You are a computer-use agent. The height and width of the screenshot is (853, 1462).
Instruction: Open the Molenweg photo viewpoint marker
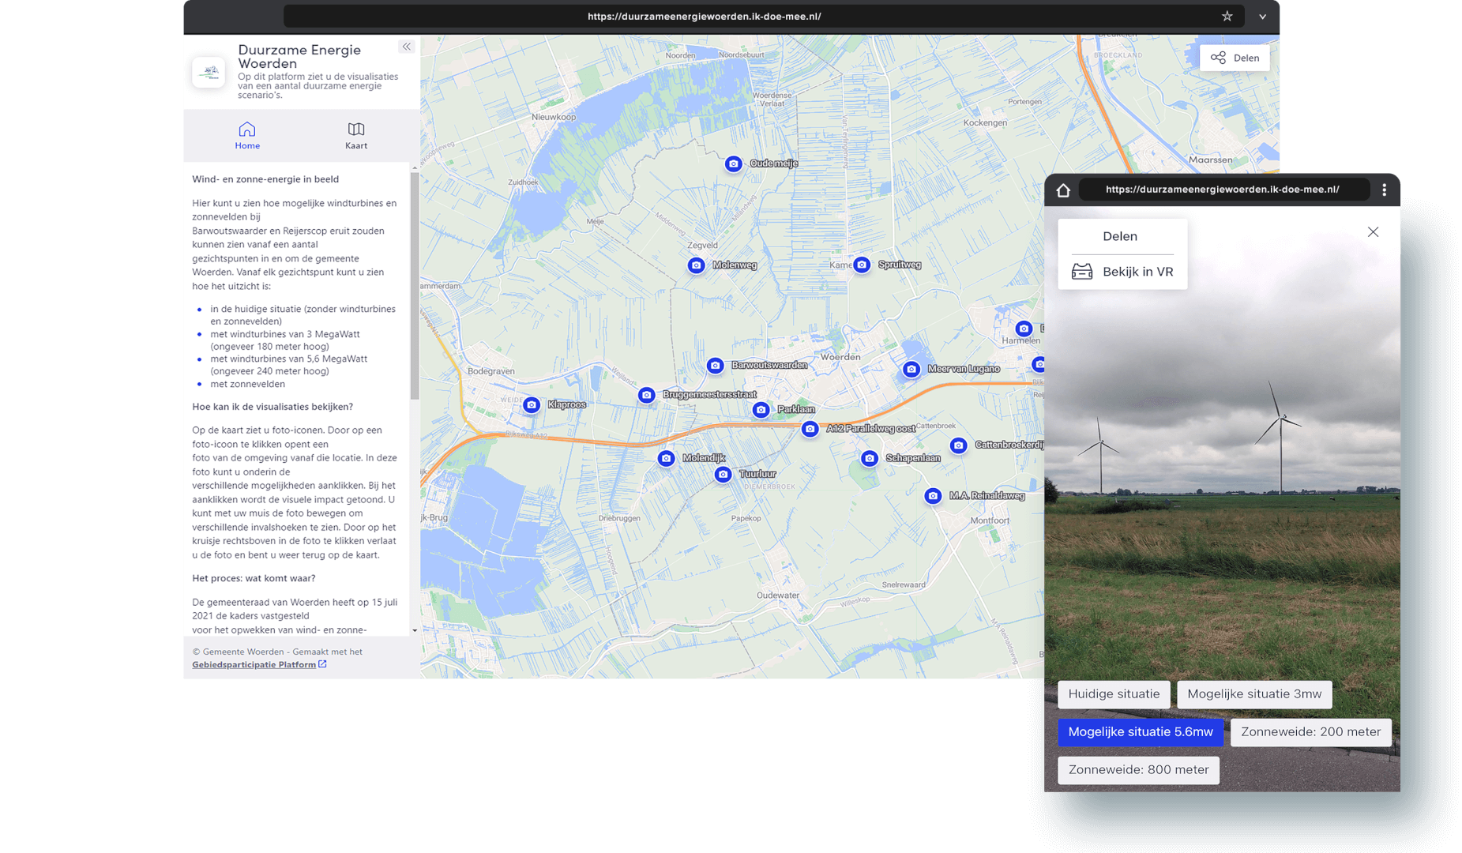click(696, 265)
